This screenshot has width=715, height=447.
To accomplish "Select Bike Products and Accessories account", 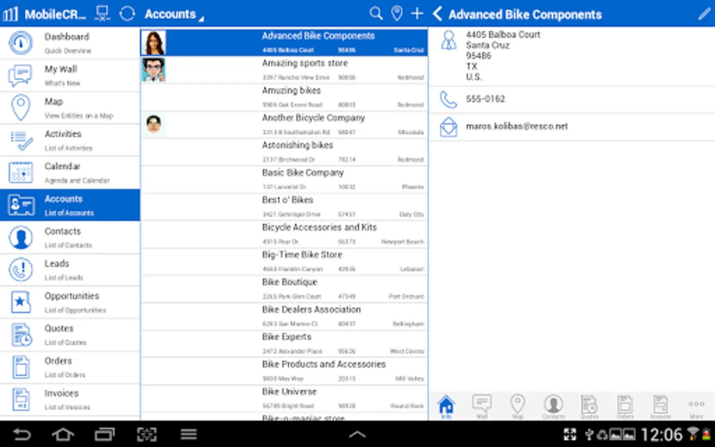I will (284, 371).
